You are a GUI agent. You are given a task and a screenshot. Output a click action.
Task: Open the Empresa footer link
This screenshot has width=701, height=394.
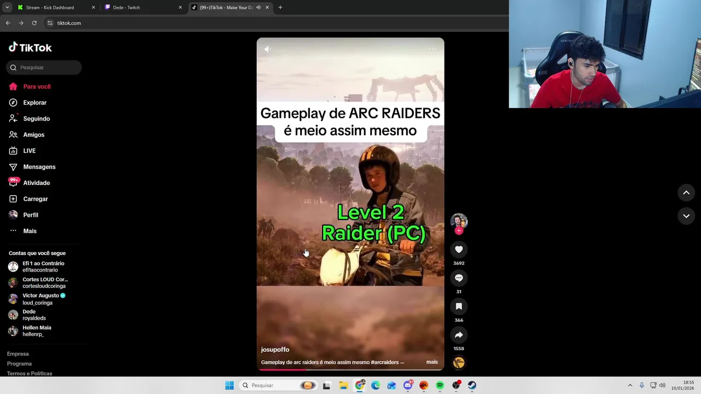coord(18,354)
